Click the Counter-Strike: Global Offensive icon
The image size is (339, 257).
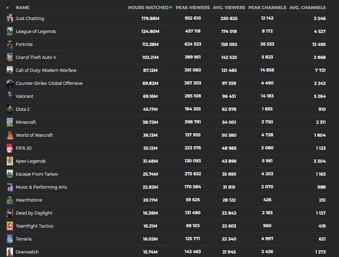(10, 83)
